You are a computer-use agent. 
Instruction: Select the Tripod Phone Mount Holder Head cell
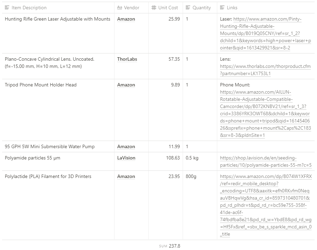(40, 85)
